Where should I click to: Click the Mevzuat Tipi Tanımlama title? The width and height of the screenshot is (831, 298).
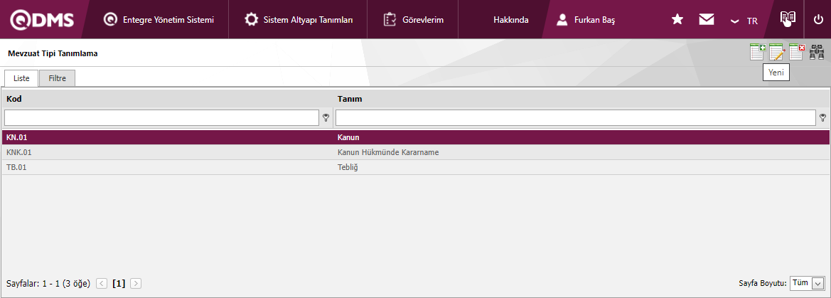pyautogui.click(x=53, y=53)
